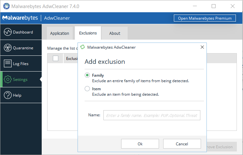243x155 pixels.
Task: Click the AdwCleaner app icon in title bar
Action: click(6, 6)
